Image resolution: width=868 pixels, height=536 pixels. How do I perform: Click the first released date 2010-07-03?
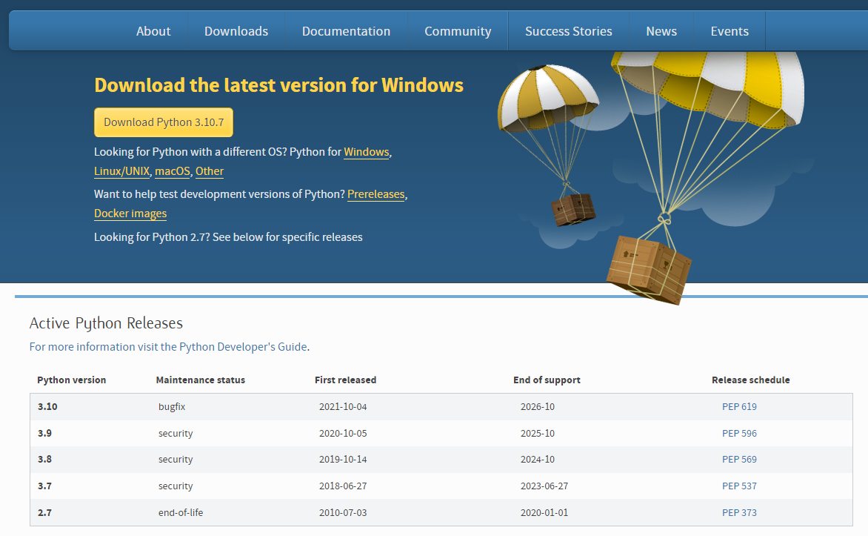point(343,512)
